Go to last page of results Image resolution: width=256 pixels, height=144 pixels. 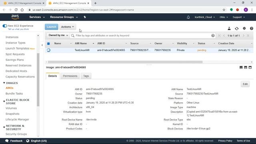coord(248,36)
